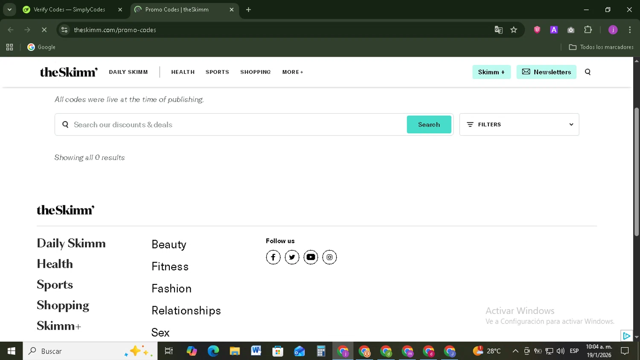This screenshot has height=360, width=640.
Task: Open the Beauty footer link
Action: pos(169,245)
